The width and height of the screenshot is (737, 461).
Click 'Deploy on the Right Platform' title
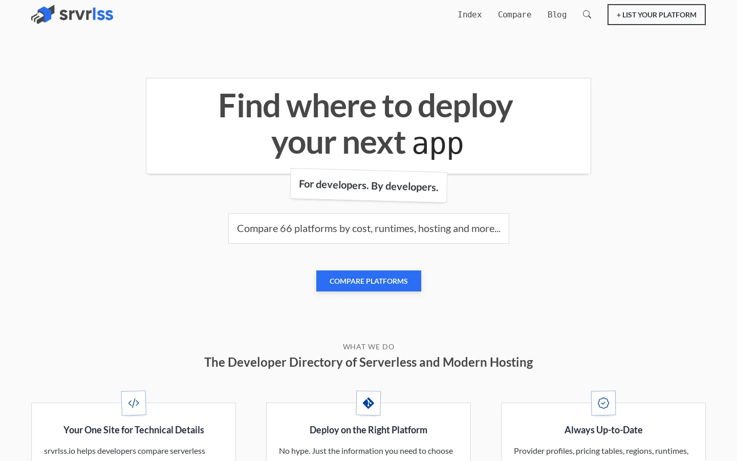[368, 430]
